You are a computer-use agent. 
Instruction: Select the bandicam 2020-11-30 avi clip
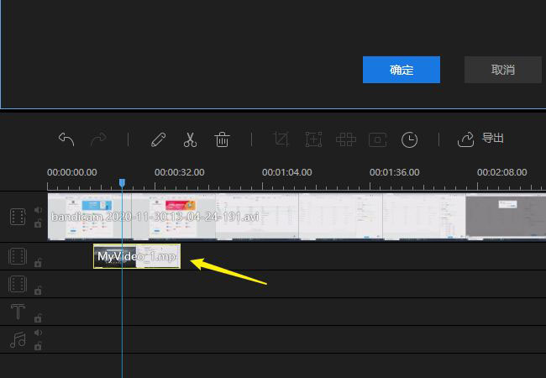pyautogui.click(x=297, y=217)
